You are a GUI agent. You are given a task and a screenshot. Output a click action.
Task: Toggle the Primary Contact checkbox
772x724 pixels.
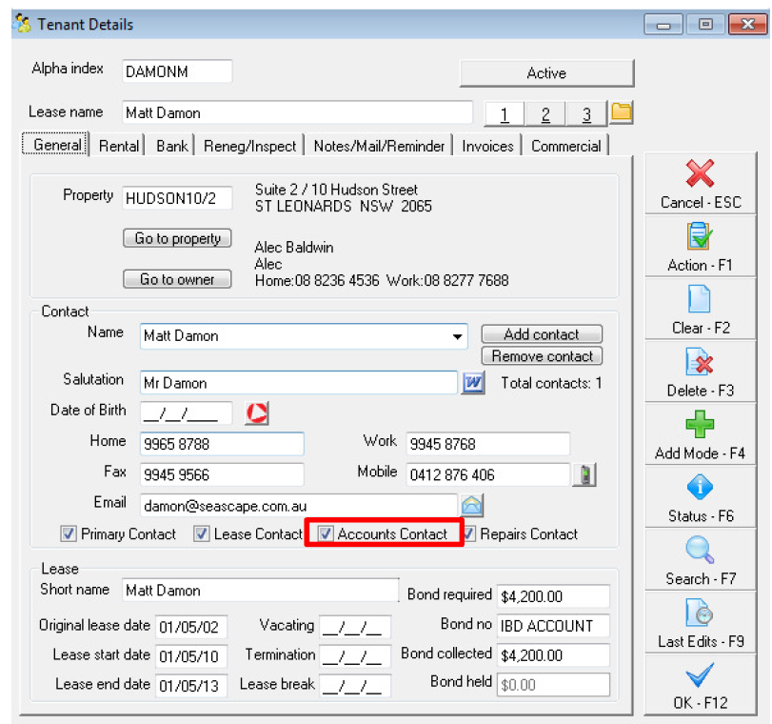click(x=69, y=533)
